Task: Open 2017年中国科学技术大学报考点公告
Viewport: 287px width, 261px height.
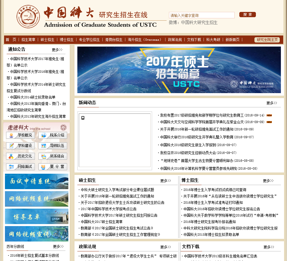Action: [x=108, y=209]
